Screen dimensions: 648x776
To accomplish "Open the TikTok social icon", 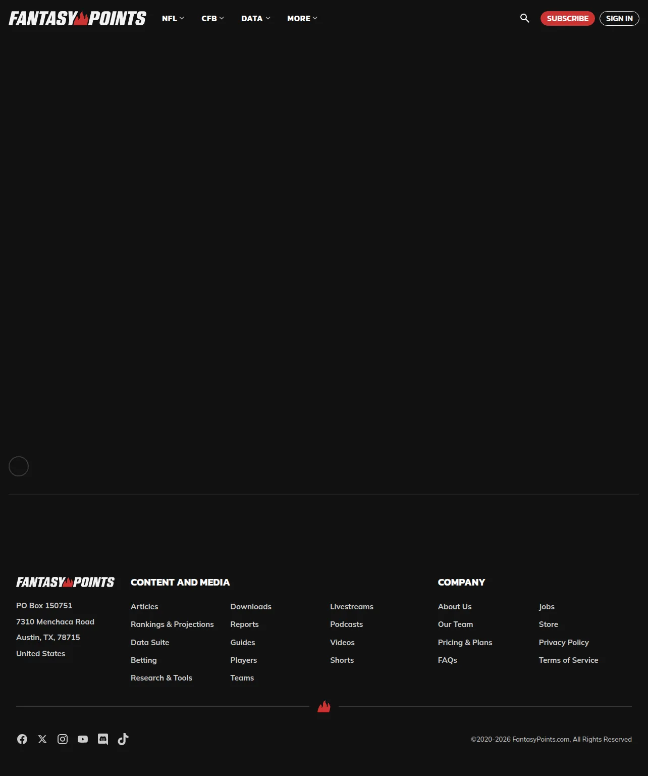I will [123, 739].
